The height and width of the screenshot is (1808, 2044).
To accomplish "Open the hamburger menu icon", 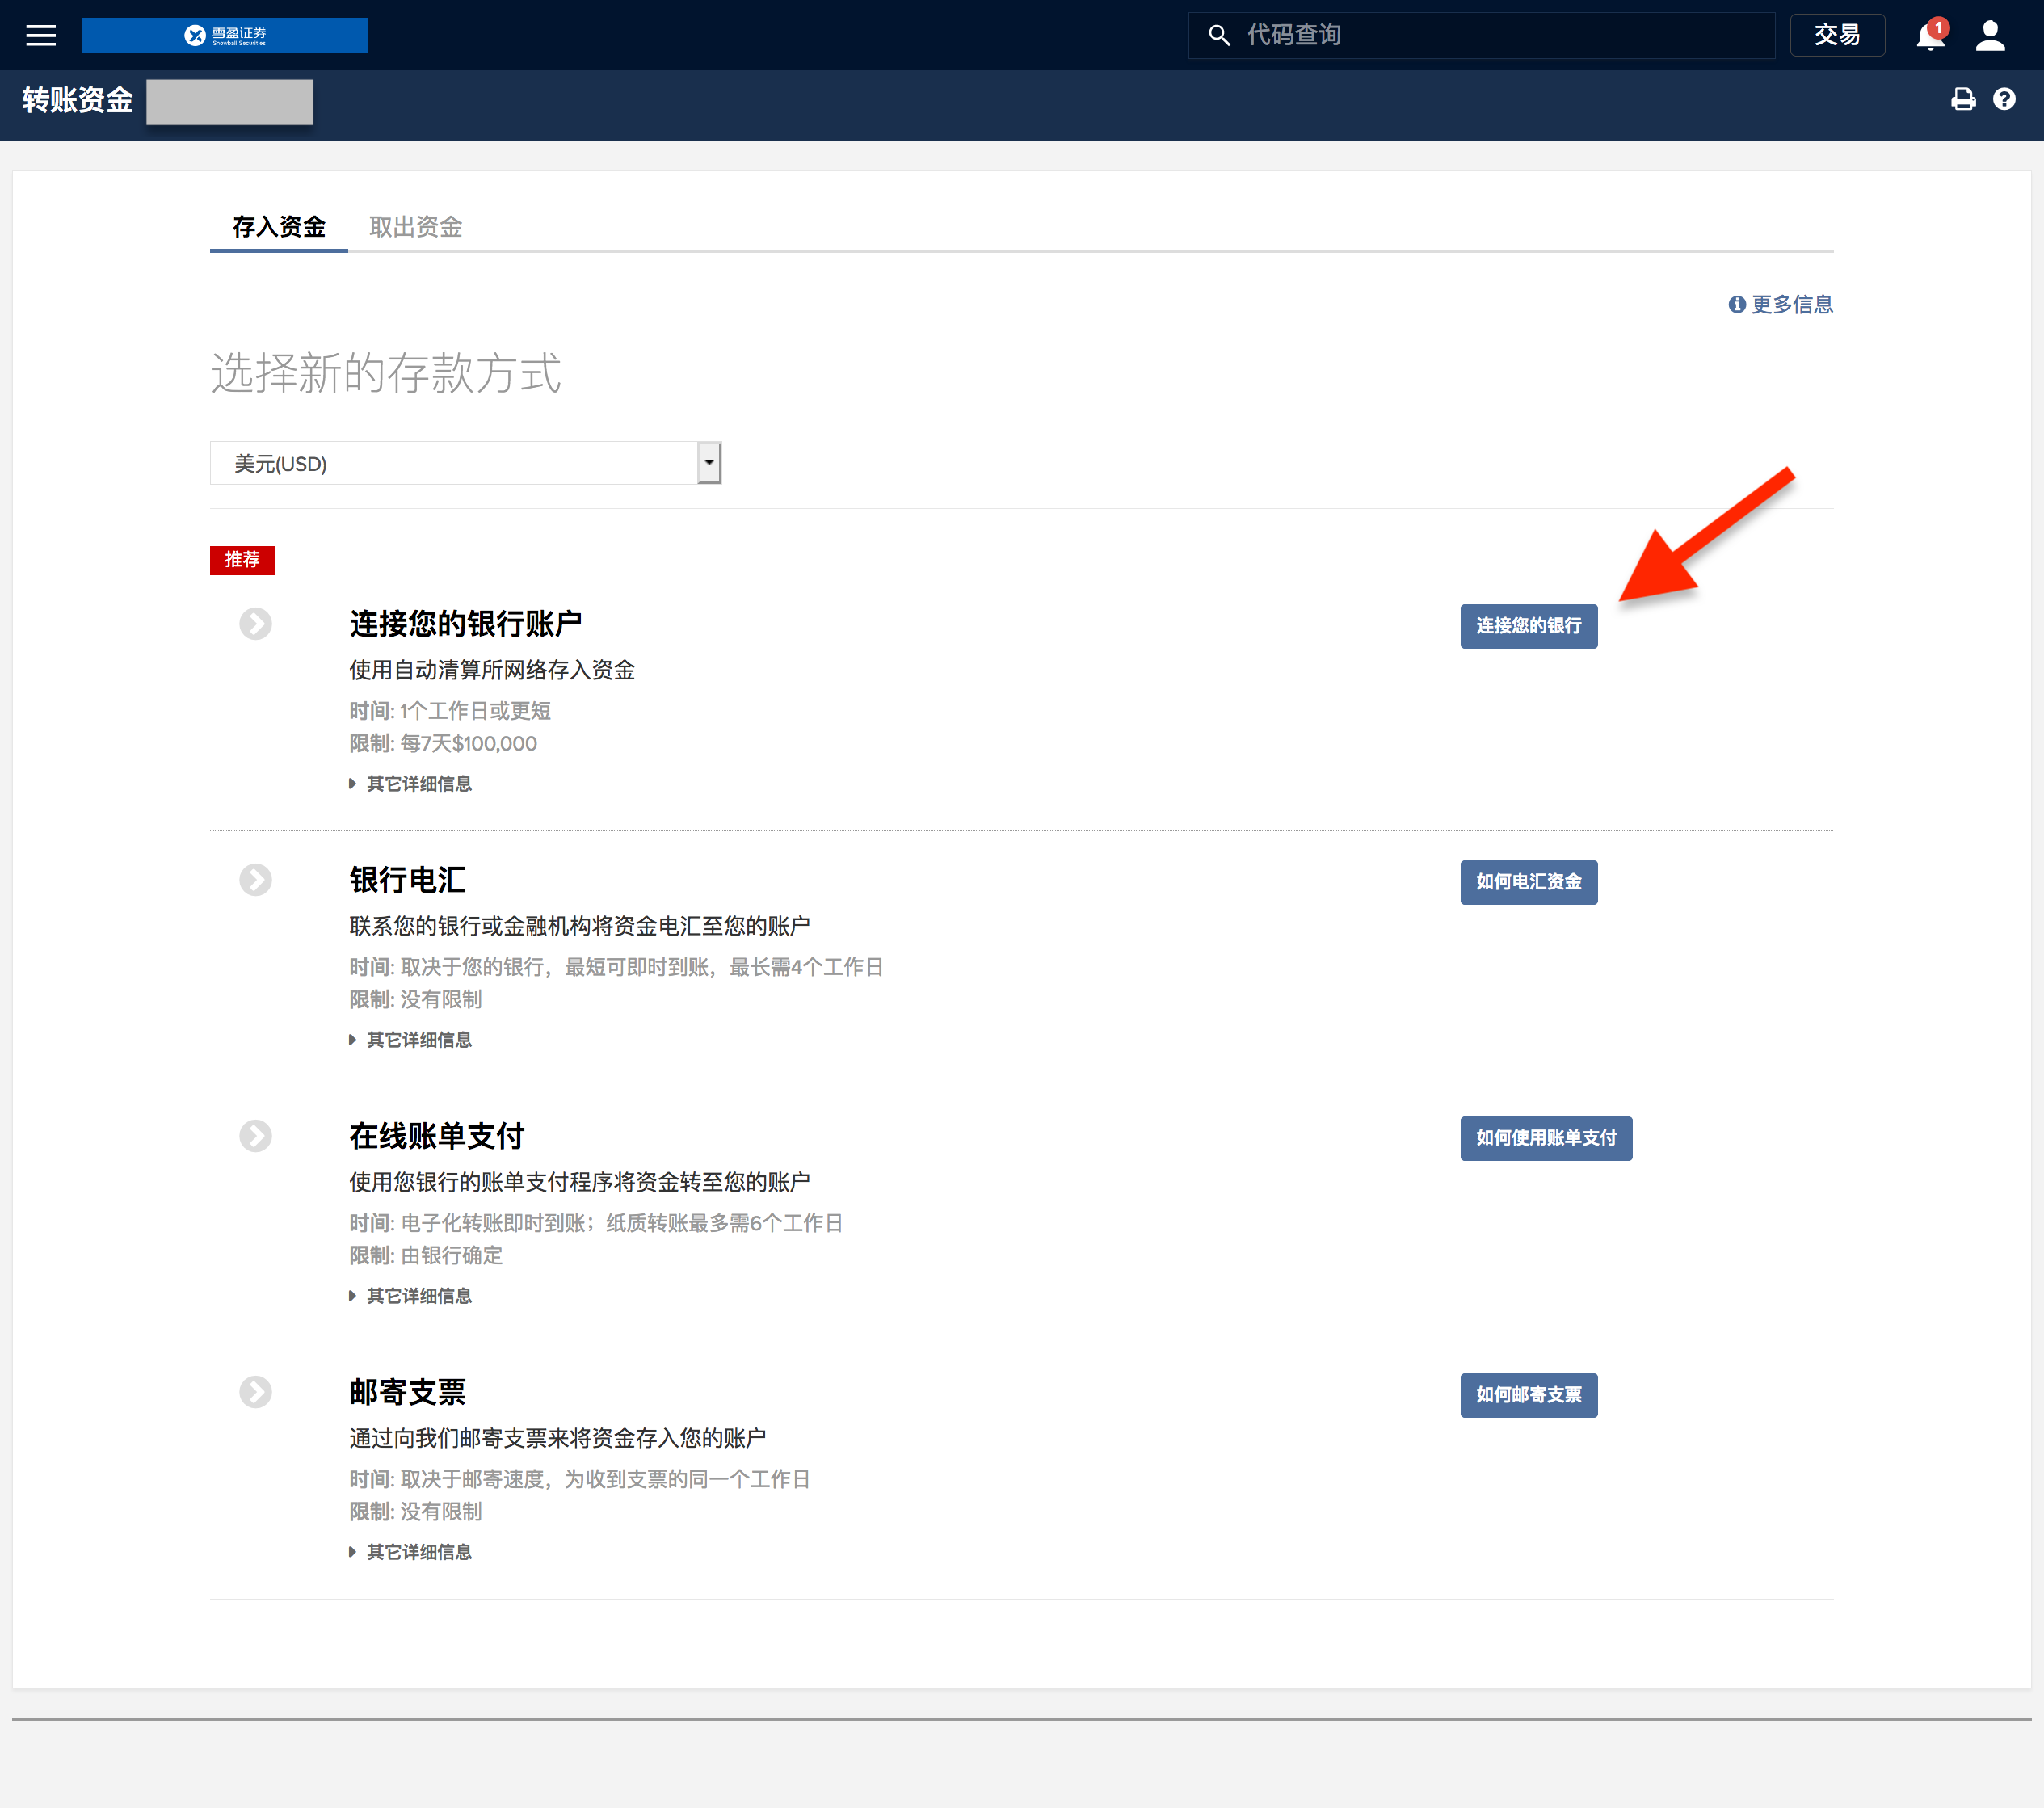I will click(40, 36).
